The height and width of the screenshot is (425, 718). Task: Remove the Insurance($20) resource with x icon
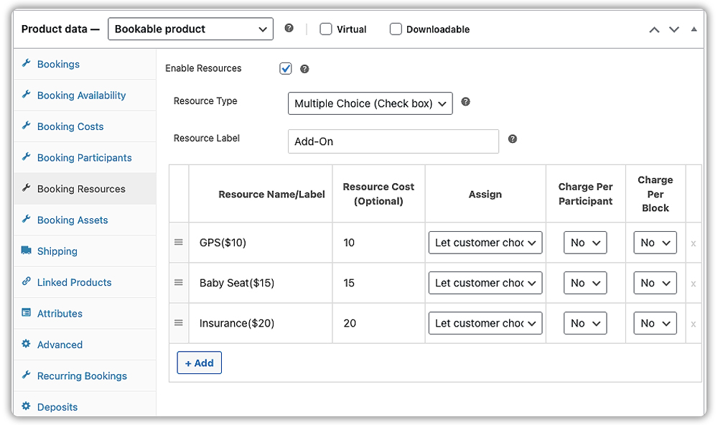(693, 324)
